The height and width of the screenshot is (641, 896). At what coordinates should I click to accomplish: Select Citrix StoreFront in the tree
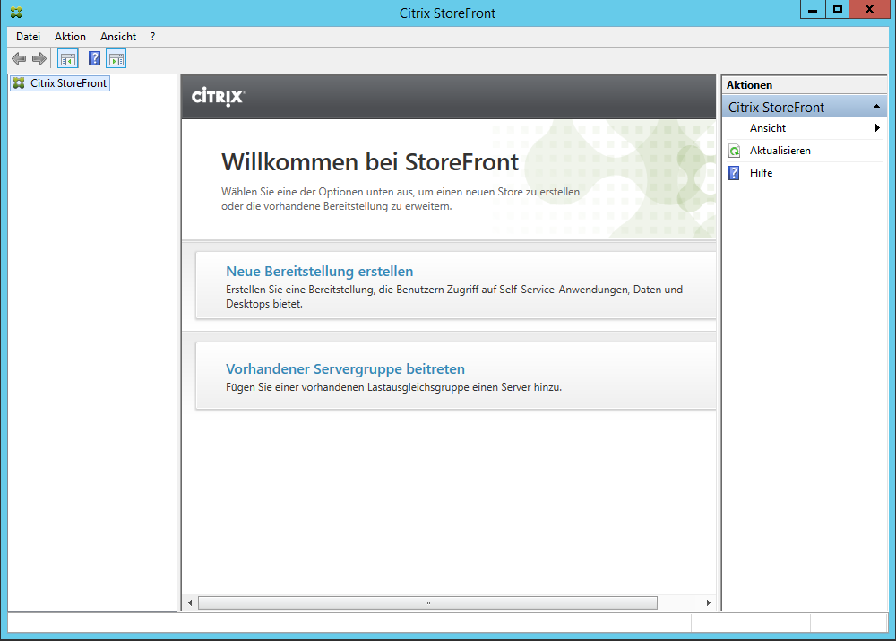pyautogui.click(x=69, y=82)
